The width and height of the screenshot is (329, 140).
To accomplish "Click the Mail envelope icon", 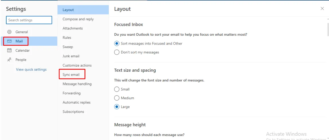I will tap(9, 41).
